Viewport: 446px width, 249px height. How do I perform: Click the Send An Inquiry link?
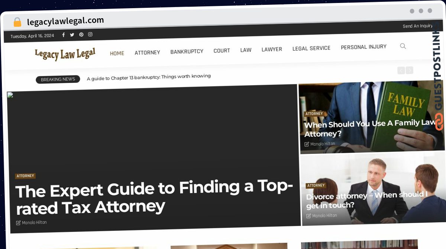coord(417,26)
